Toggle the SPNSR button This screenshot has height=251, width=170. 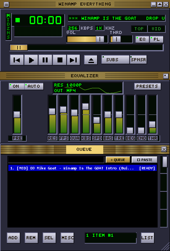(138, 60)
